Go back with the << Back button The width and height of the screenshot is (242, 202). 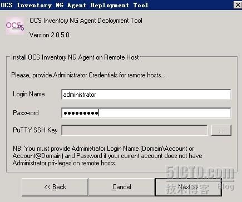55,187
